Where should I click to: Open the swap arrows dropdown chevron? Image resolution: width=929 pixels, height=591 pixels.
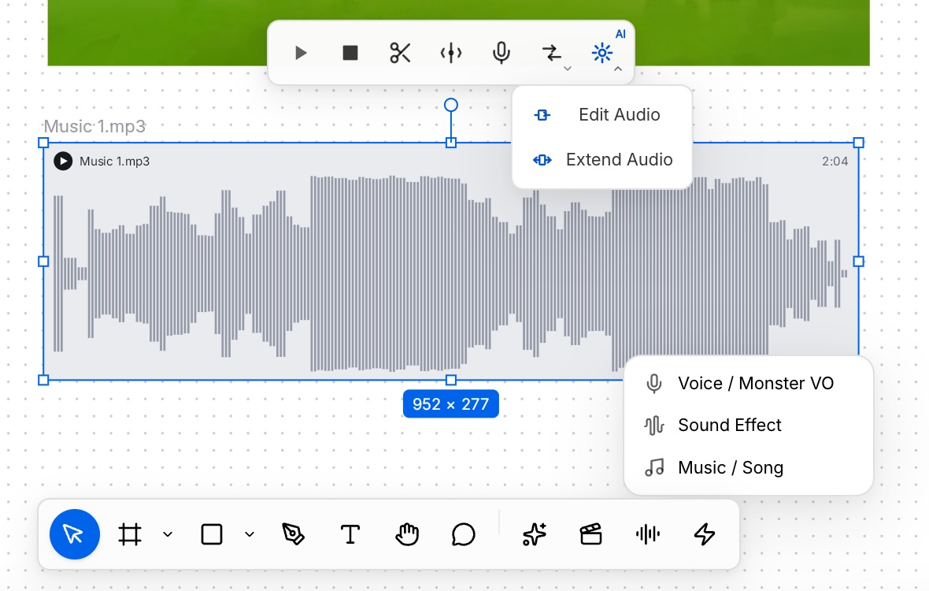pyautogui.click(x=568, y=69)
